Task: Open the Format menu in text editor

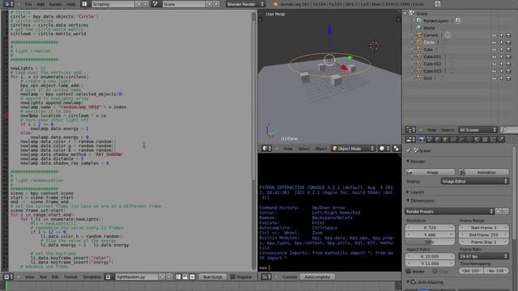Action: pos(70,276)
